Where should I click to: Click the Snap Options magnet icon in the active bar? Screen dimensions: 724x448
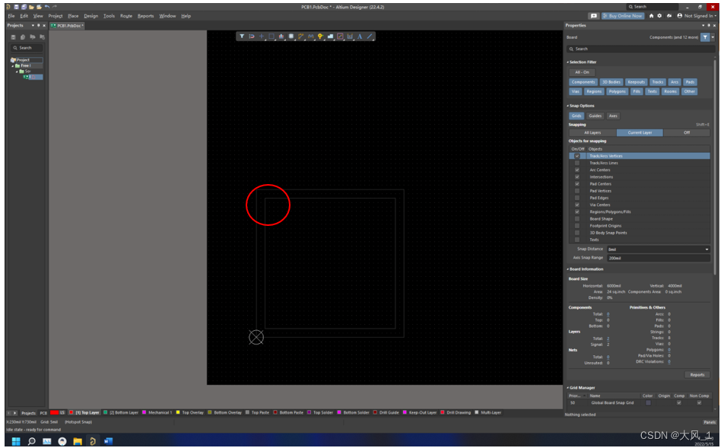(x=252, y=37)
